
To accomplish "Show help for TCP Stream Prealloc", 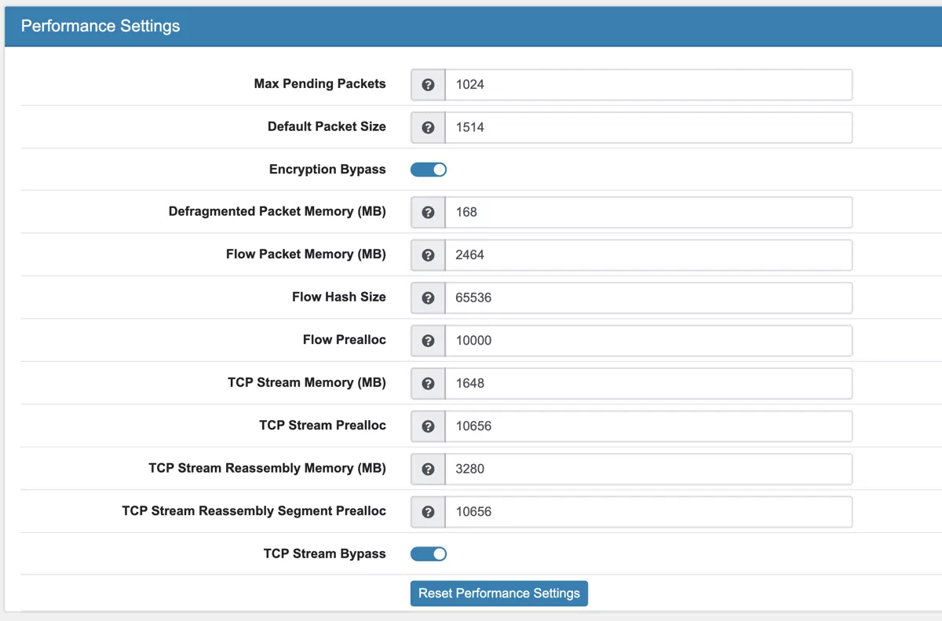I will pyautogui.click(x=428, y=426).
